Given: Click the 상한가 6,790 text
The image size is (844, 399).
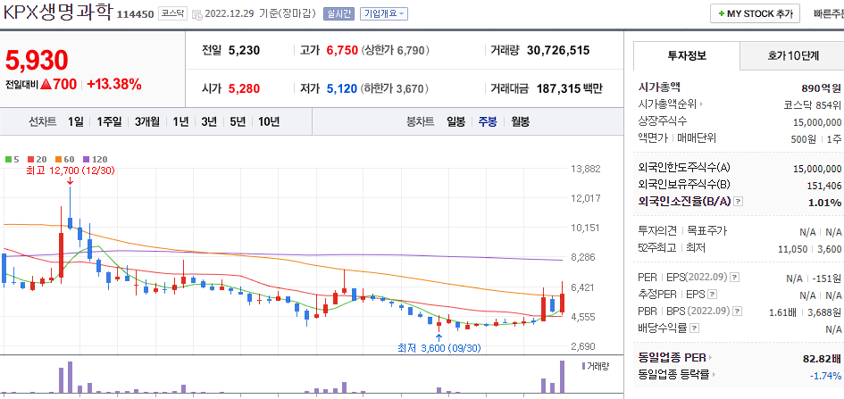Looking at the screenshot, I should (395, 51).
